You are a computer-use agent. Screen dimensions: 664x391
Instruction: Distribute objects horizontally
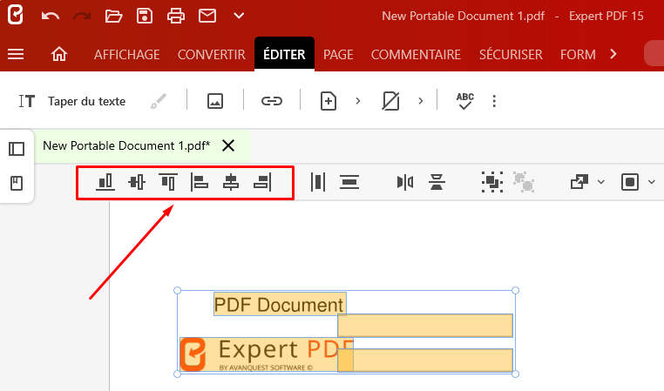pyautogui.click(x=318, y=182)
